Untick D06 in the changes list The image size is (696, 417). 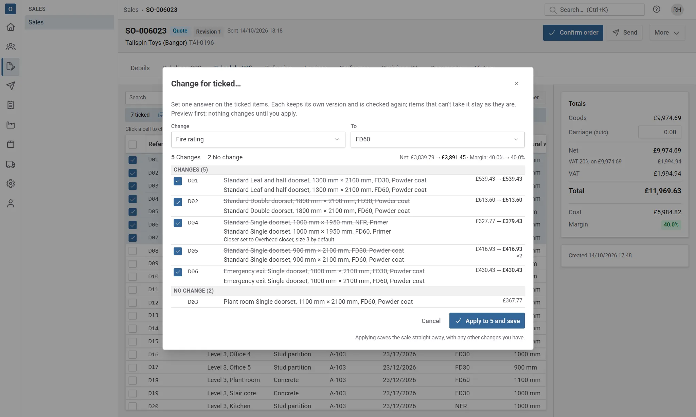click(x=178, y=272)
